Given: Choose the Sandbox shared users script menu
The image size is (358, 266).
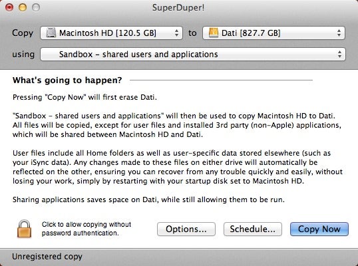Looking at the screenshot, I should pyautogui.click(x=193, y=55).
